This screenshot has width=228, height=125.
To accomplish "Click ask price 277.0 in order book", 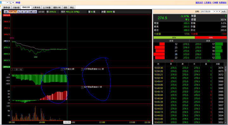I will [x=198, y=58].
